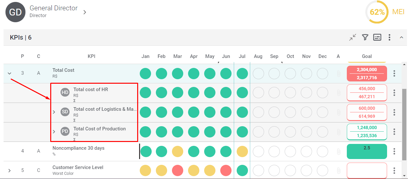Select Noncompliance 30 days March yellow circle
Viewport: 408px width, 179px height.
tap(178, 151)
